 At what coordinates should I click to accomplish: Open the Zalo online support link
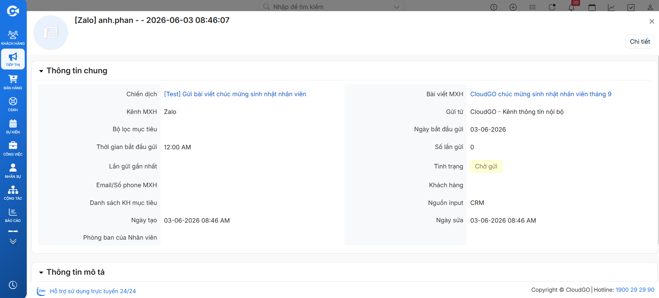(93, 291)
